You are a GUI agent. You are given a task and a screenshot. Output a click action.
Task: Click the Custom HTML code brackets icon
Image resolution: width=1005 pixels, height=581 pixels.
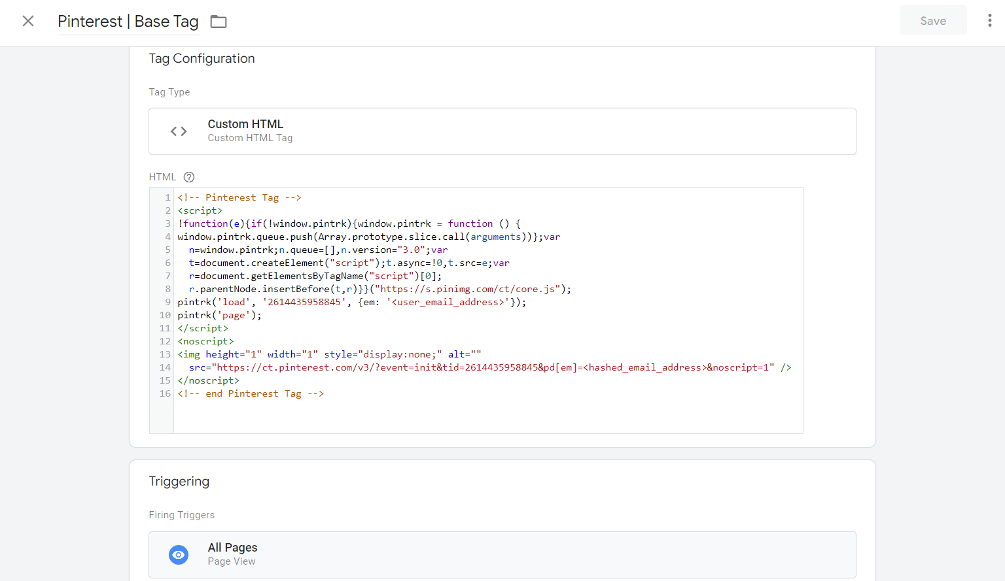pos(179,131)
